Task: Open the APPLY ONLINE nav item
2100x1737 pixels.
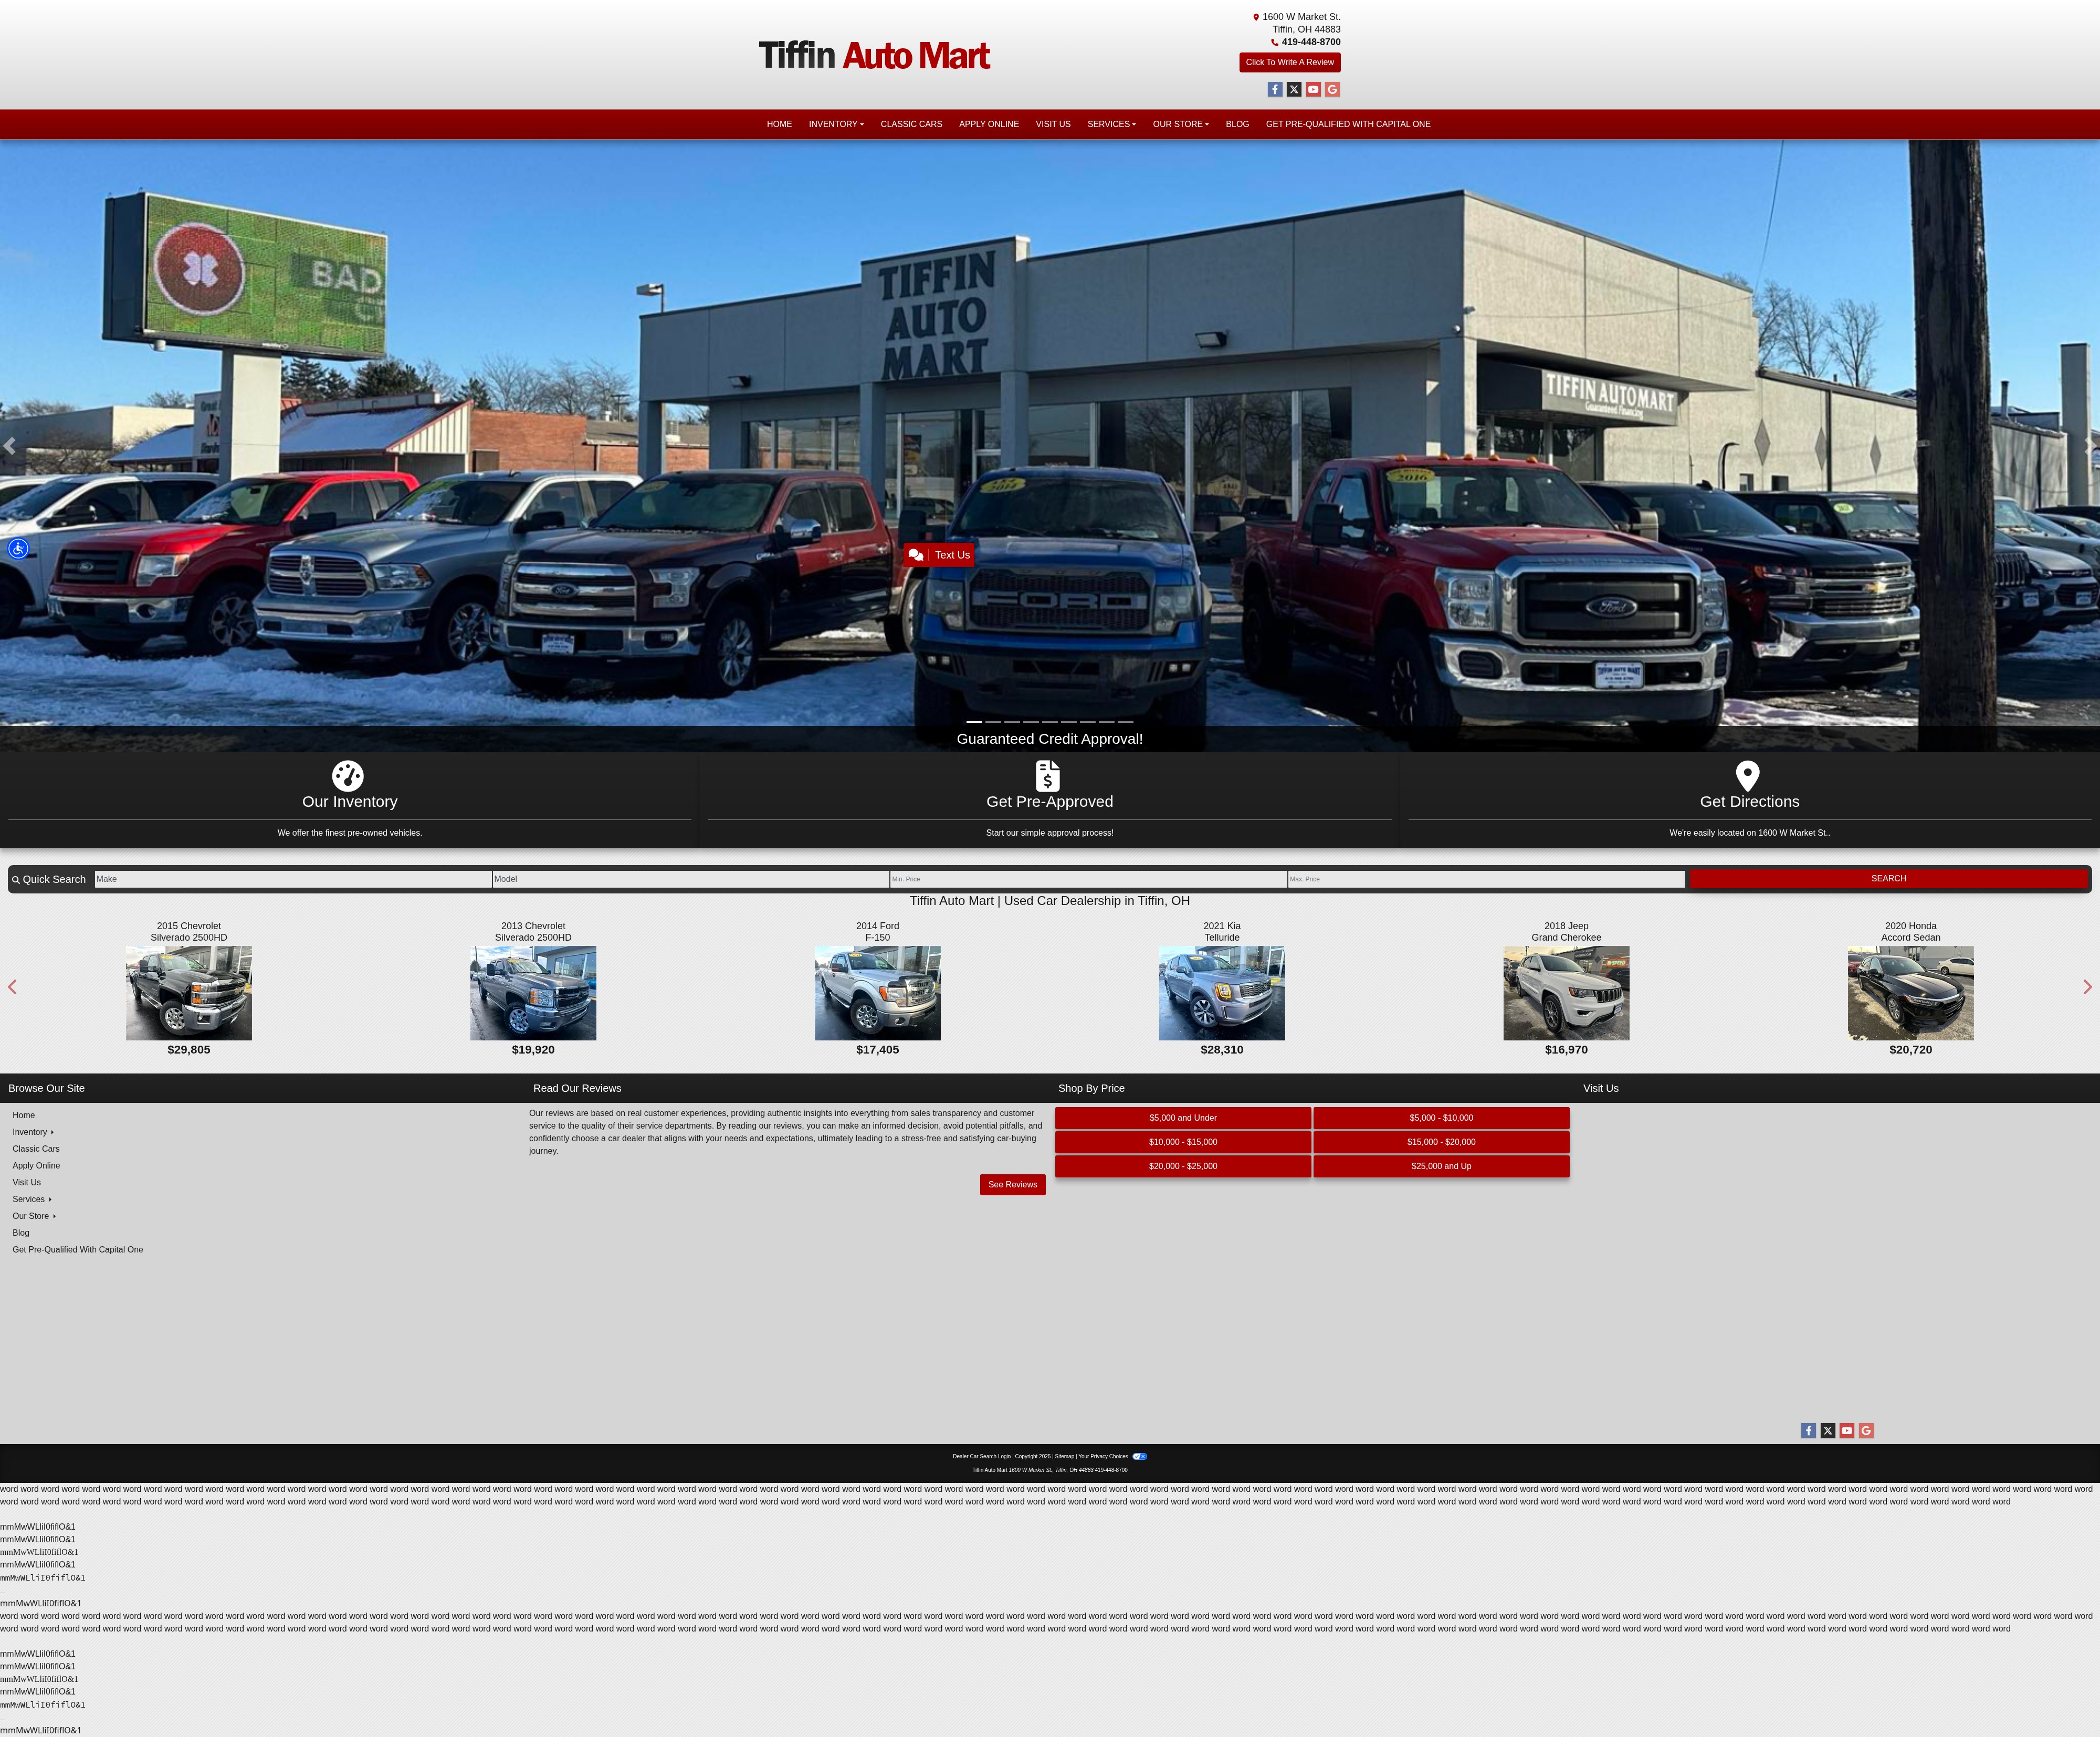Action: click(989, 124)
